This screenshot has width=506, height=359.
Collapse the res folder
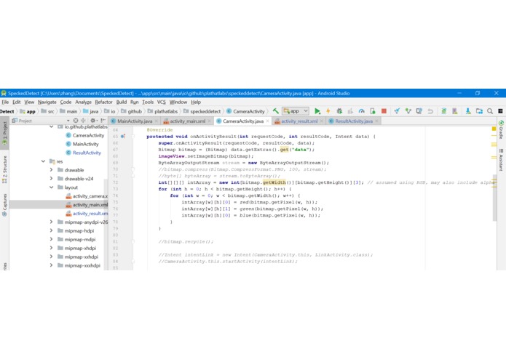[x=43, y=161]
